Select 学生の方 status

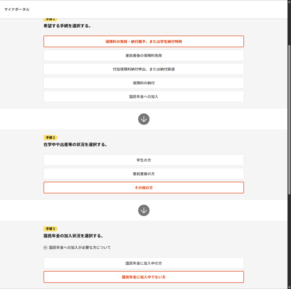point(144,160)
